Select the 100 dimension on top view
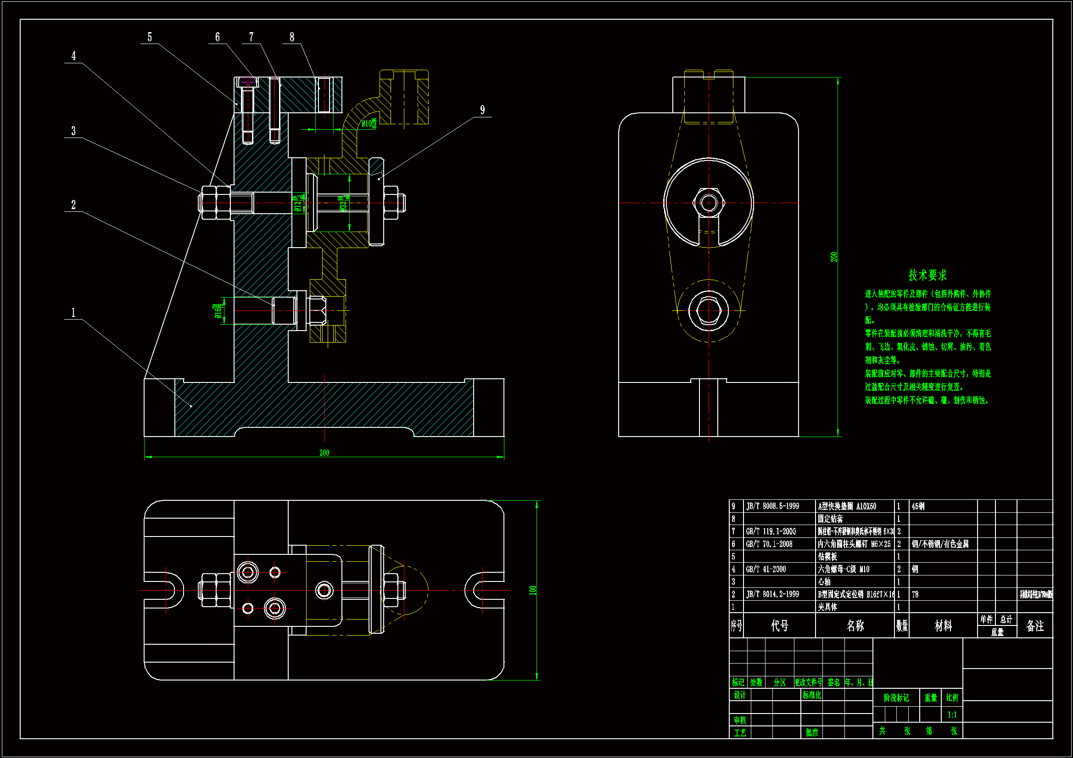The height and width of the screenshot is (758, 1073). [x=533, y=590]
